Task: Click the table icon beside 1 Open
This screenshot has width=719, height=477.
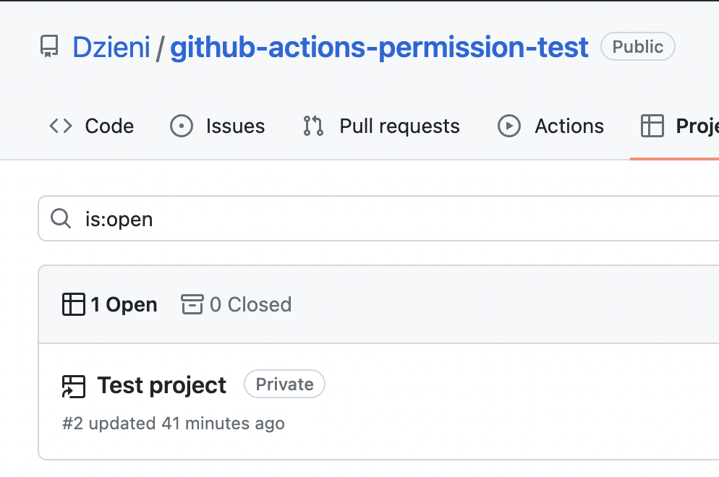Action: pyautogui.click(x=73, y=304)
